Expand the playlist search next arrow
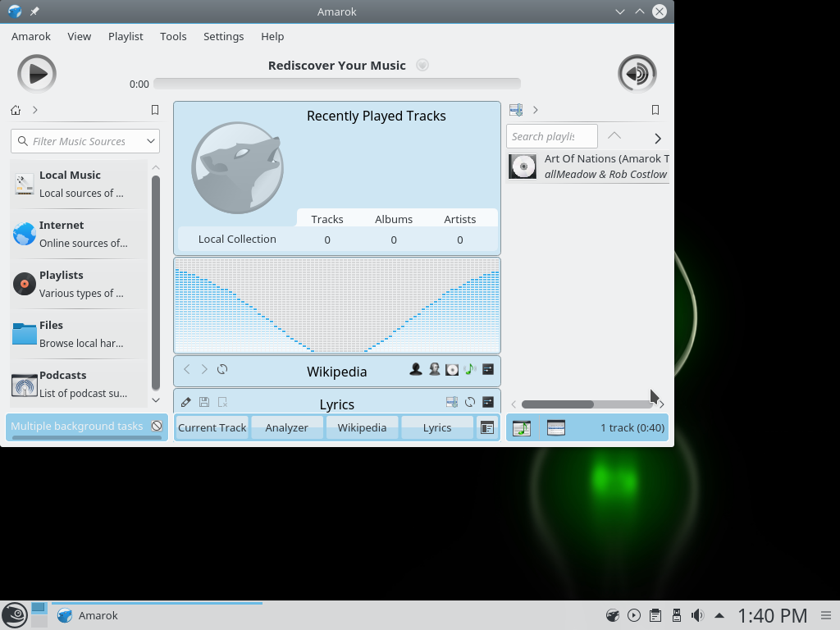This screenshot has width=840, height=630. coord(657,138)
